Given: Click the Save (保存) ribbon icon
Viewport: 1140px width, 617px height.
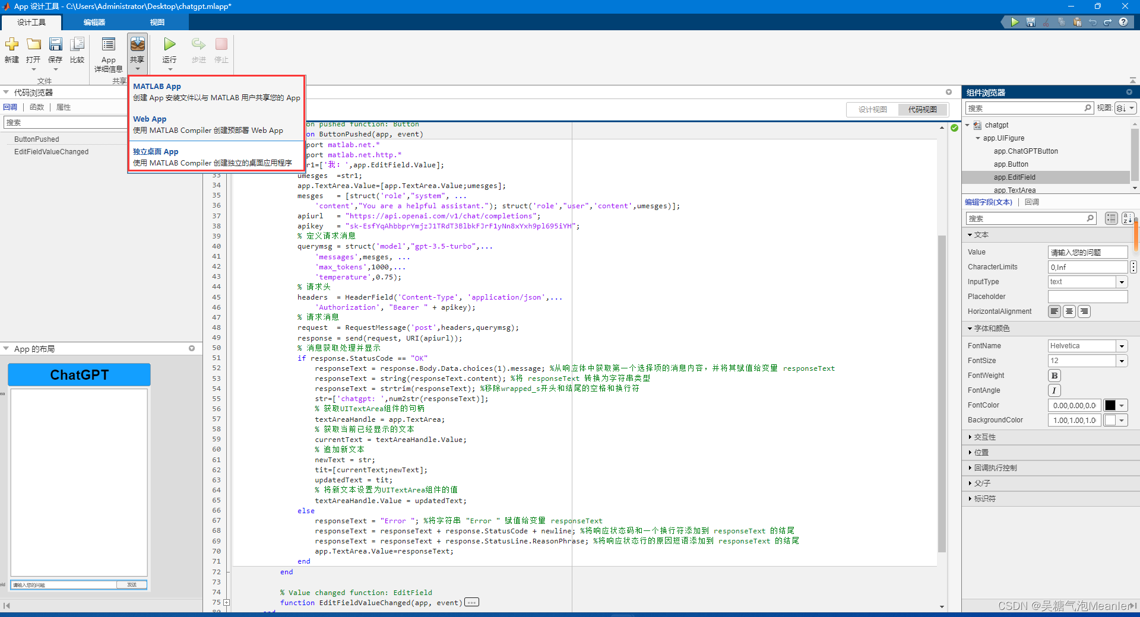Looking at the screenshot, I should click(x=55, y=44).
